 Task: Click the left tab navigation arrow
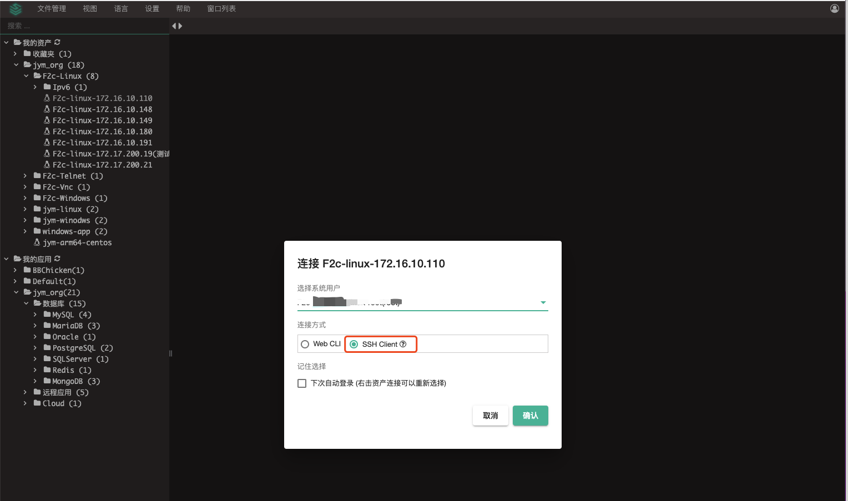[x=174, y=26]
